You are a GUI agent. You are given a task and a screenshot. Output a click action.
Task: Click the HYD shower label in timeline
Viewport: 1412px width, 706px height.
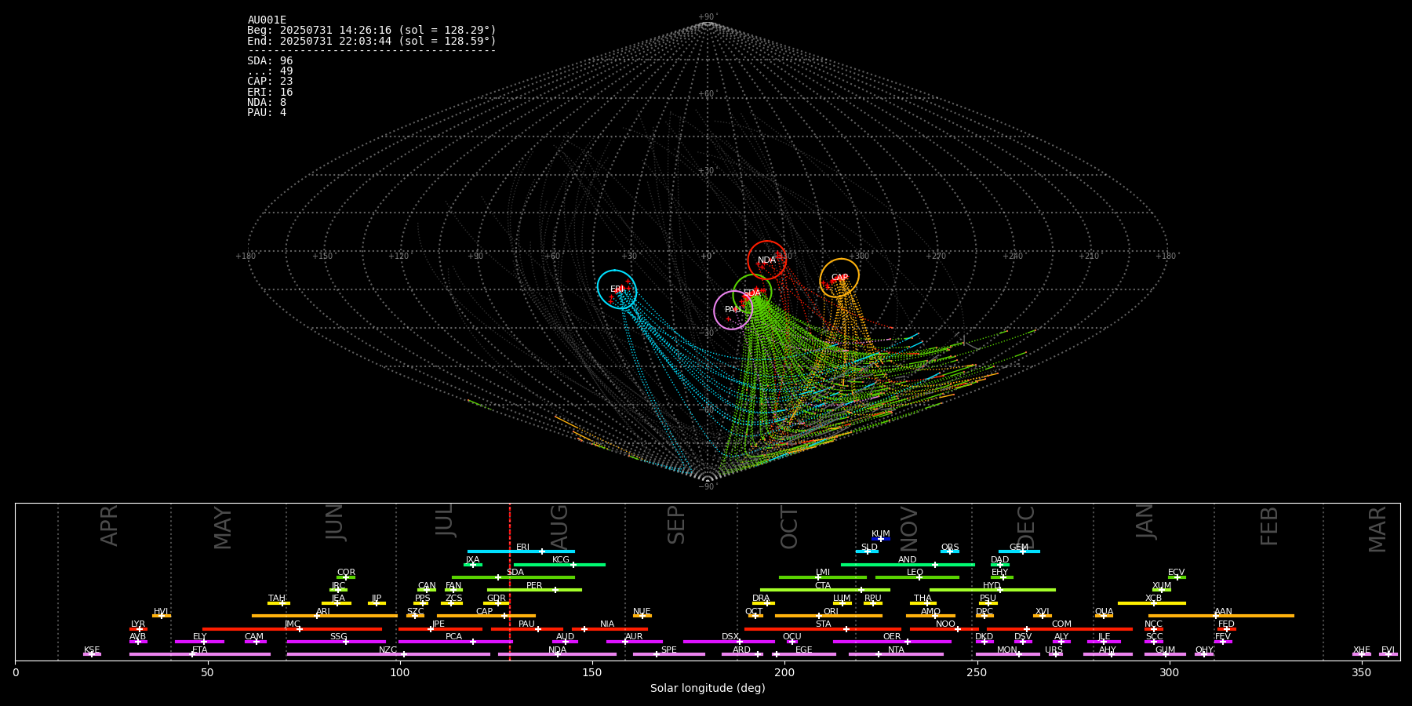[x=992, y=586]
